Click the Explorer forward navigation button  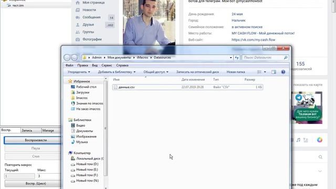[74, 57]
